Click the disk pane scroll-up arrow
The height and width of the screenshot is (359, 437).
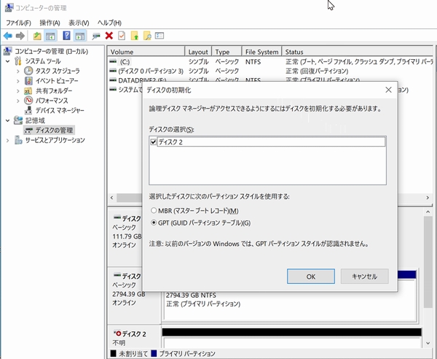[428, 212]
